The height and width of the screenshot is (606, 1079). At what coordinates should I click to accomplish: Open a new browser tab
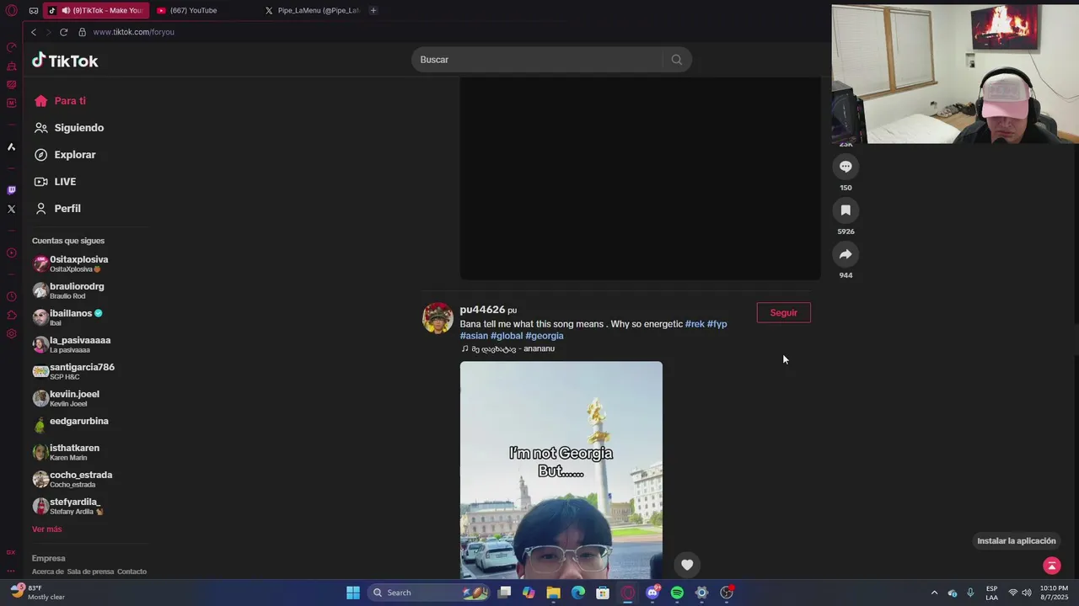click(x=373, y=11)
